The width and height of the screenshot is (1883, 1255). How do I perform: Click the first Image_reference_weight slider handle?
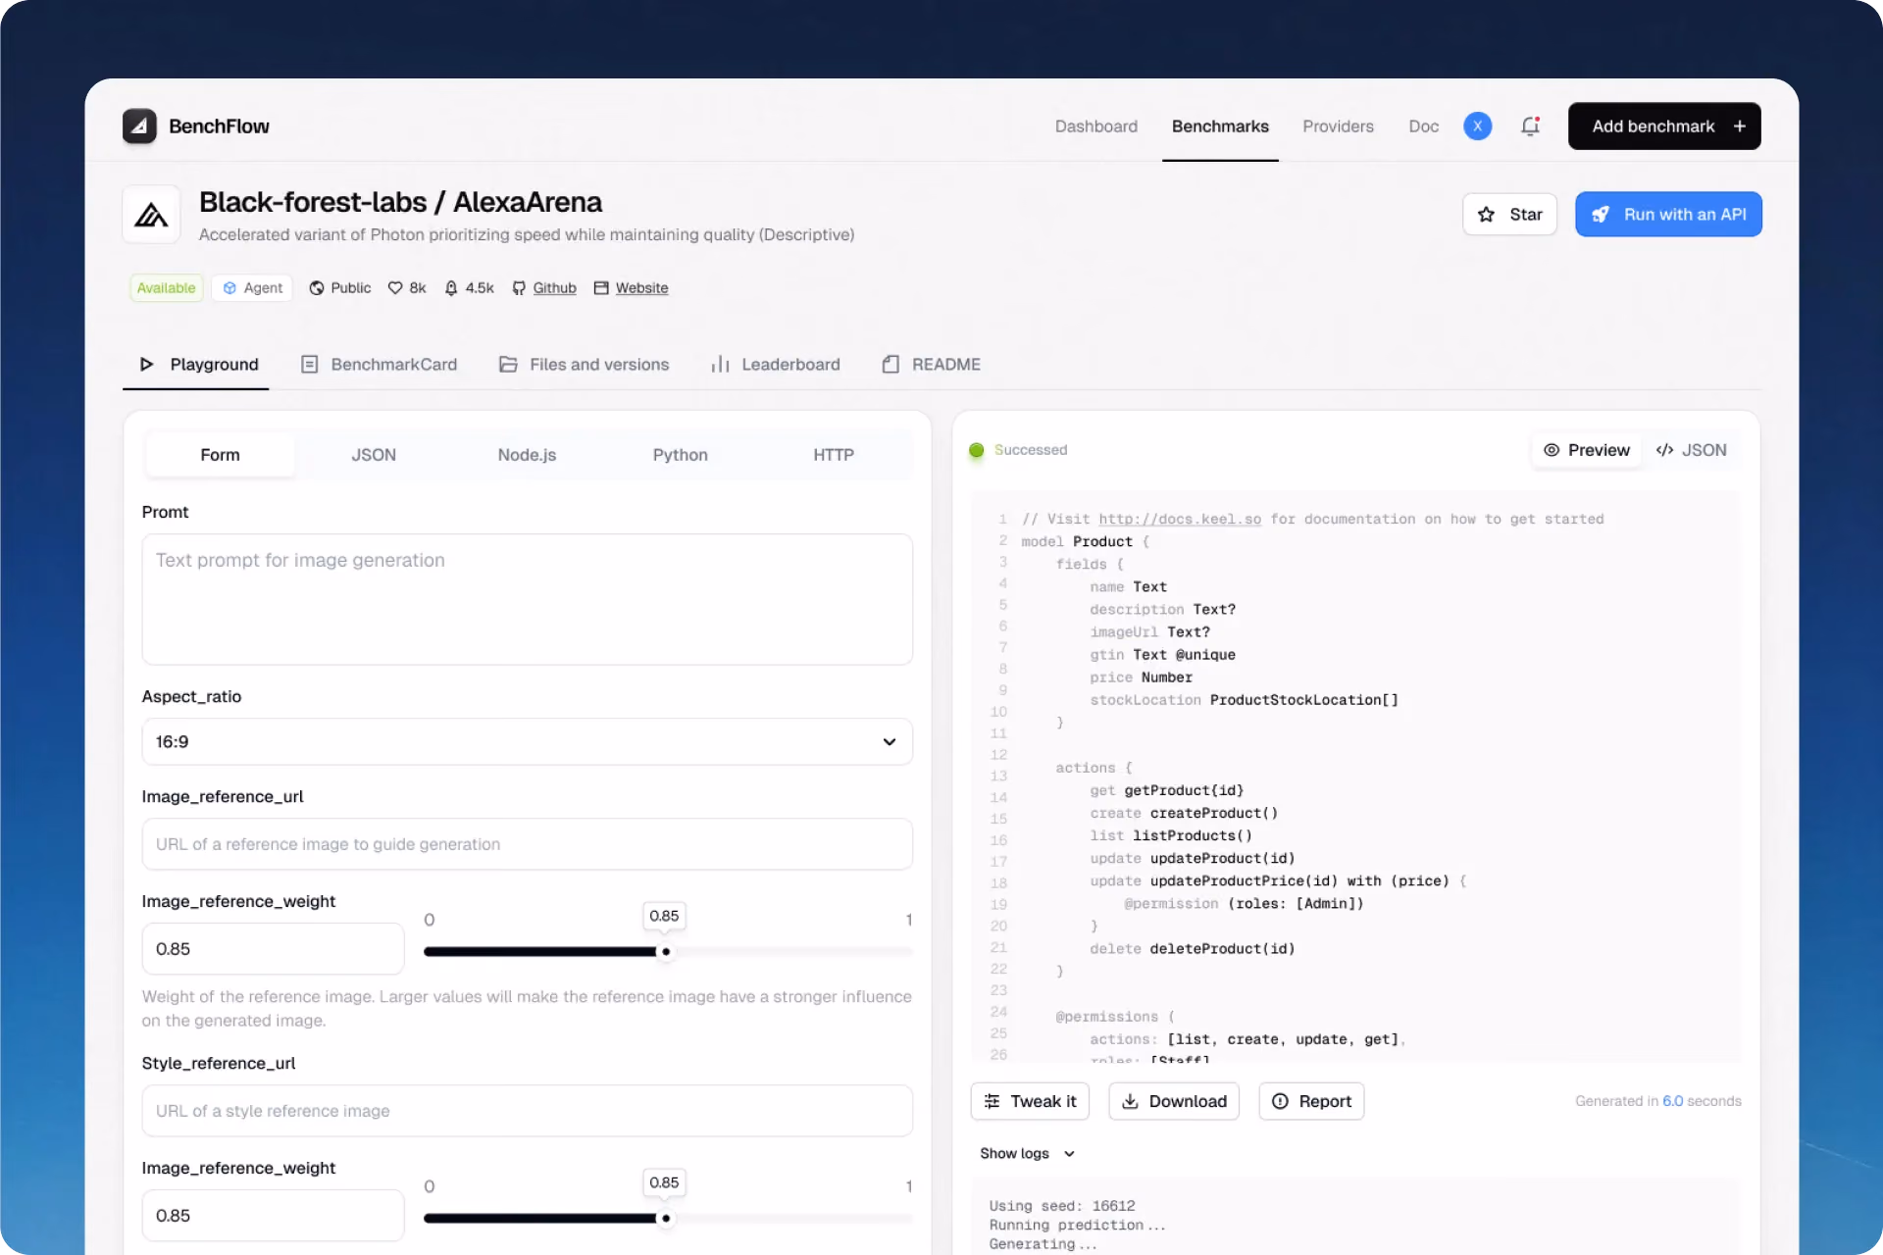tap(666, 952)
